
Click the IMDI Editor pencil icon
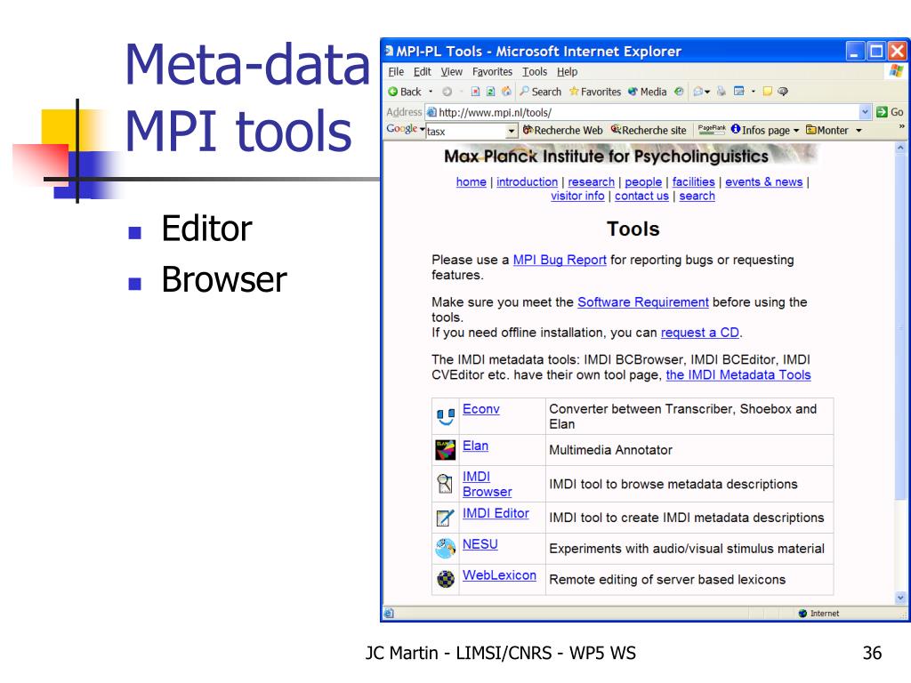coord(445,518)
